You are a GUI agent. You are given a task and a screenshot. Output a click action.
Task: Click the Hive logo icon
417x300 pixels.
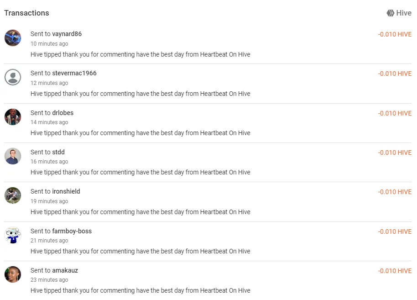(x=391, y=13)
